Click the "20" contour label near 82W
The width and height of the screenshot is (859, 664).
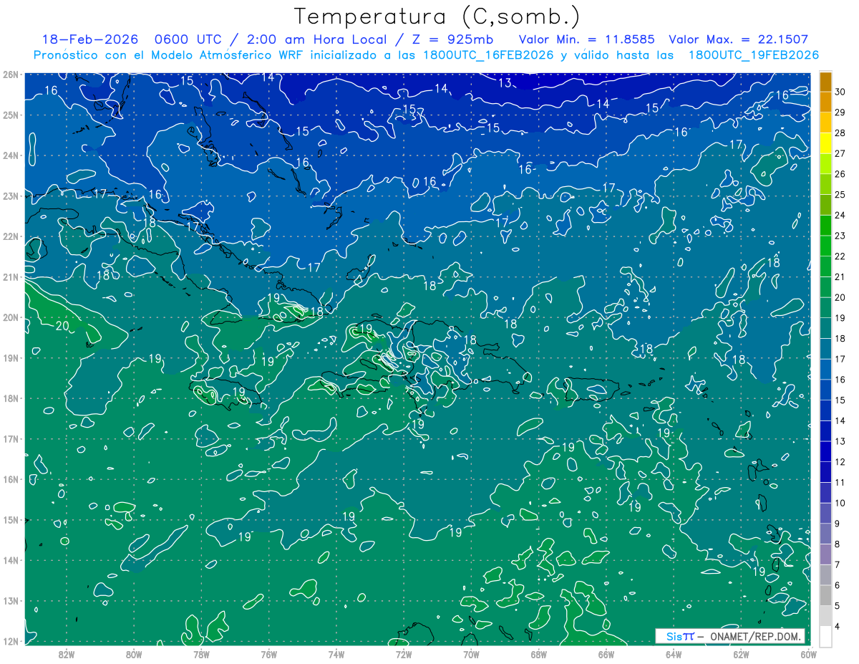pos(62,326)
